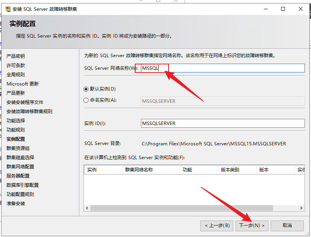Maximize the installer window
The image size is (311, 237).
tap(283, 9)
